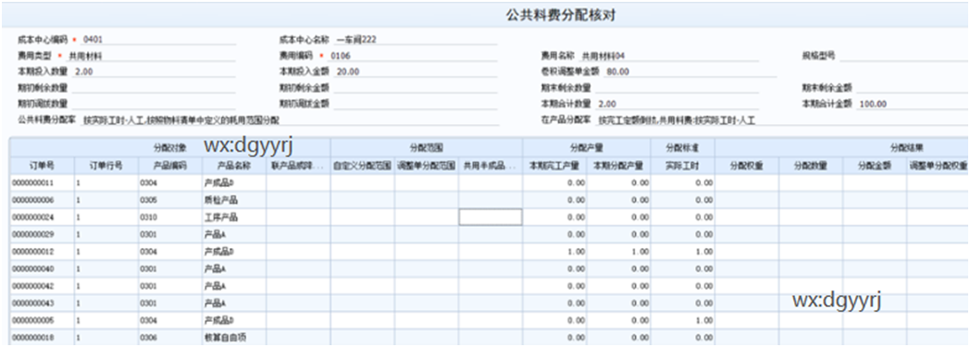Click the empty 规格型号 field

coord(903,56)
